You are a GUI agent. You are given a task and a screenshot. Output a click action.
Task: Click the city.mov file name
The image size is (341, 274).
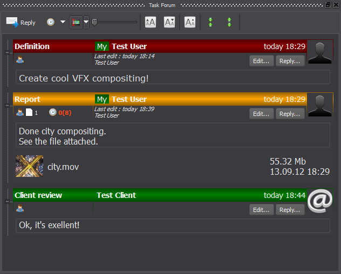(63, 167)
